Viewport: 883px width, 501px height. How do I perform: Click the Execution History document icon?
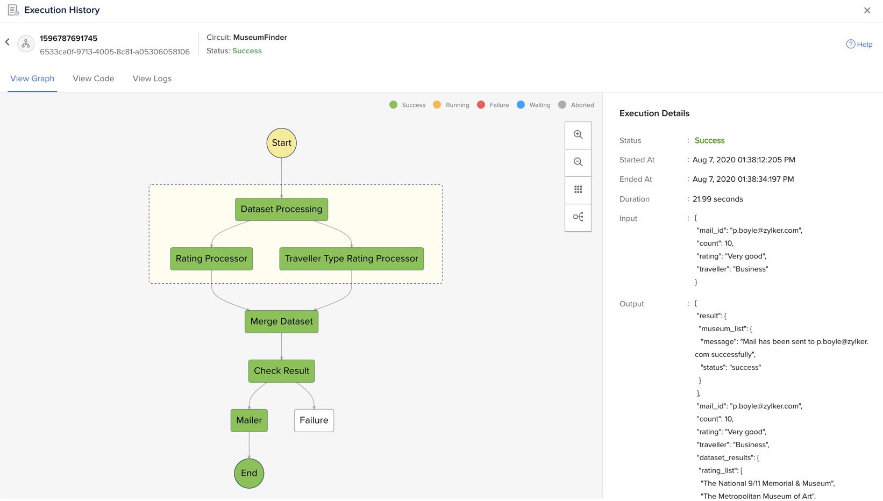point(13,10)
